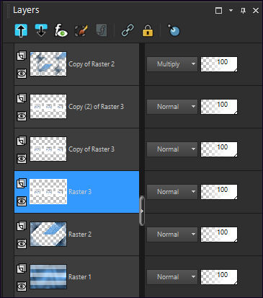
Task: Click the opacity slider of Raster 3 layer
Action: (x=219, y=192)
